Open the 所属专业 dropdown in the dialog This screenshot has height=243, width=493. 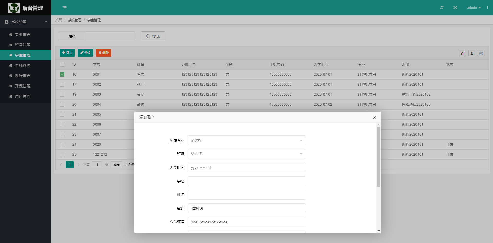[x=246, y=140]
